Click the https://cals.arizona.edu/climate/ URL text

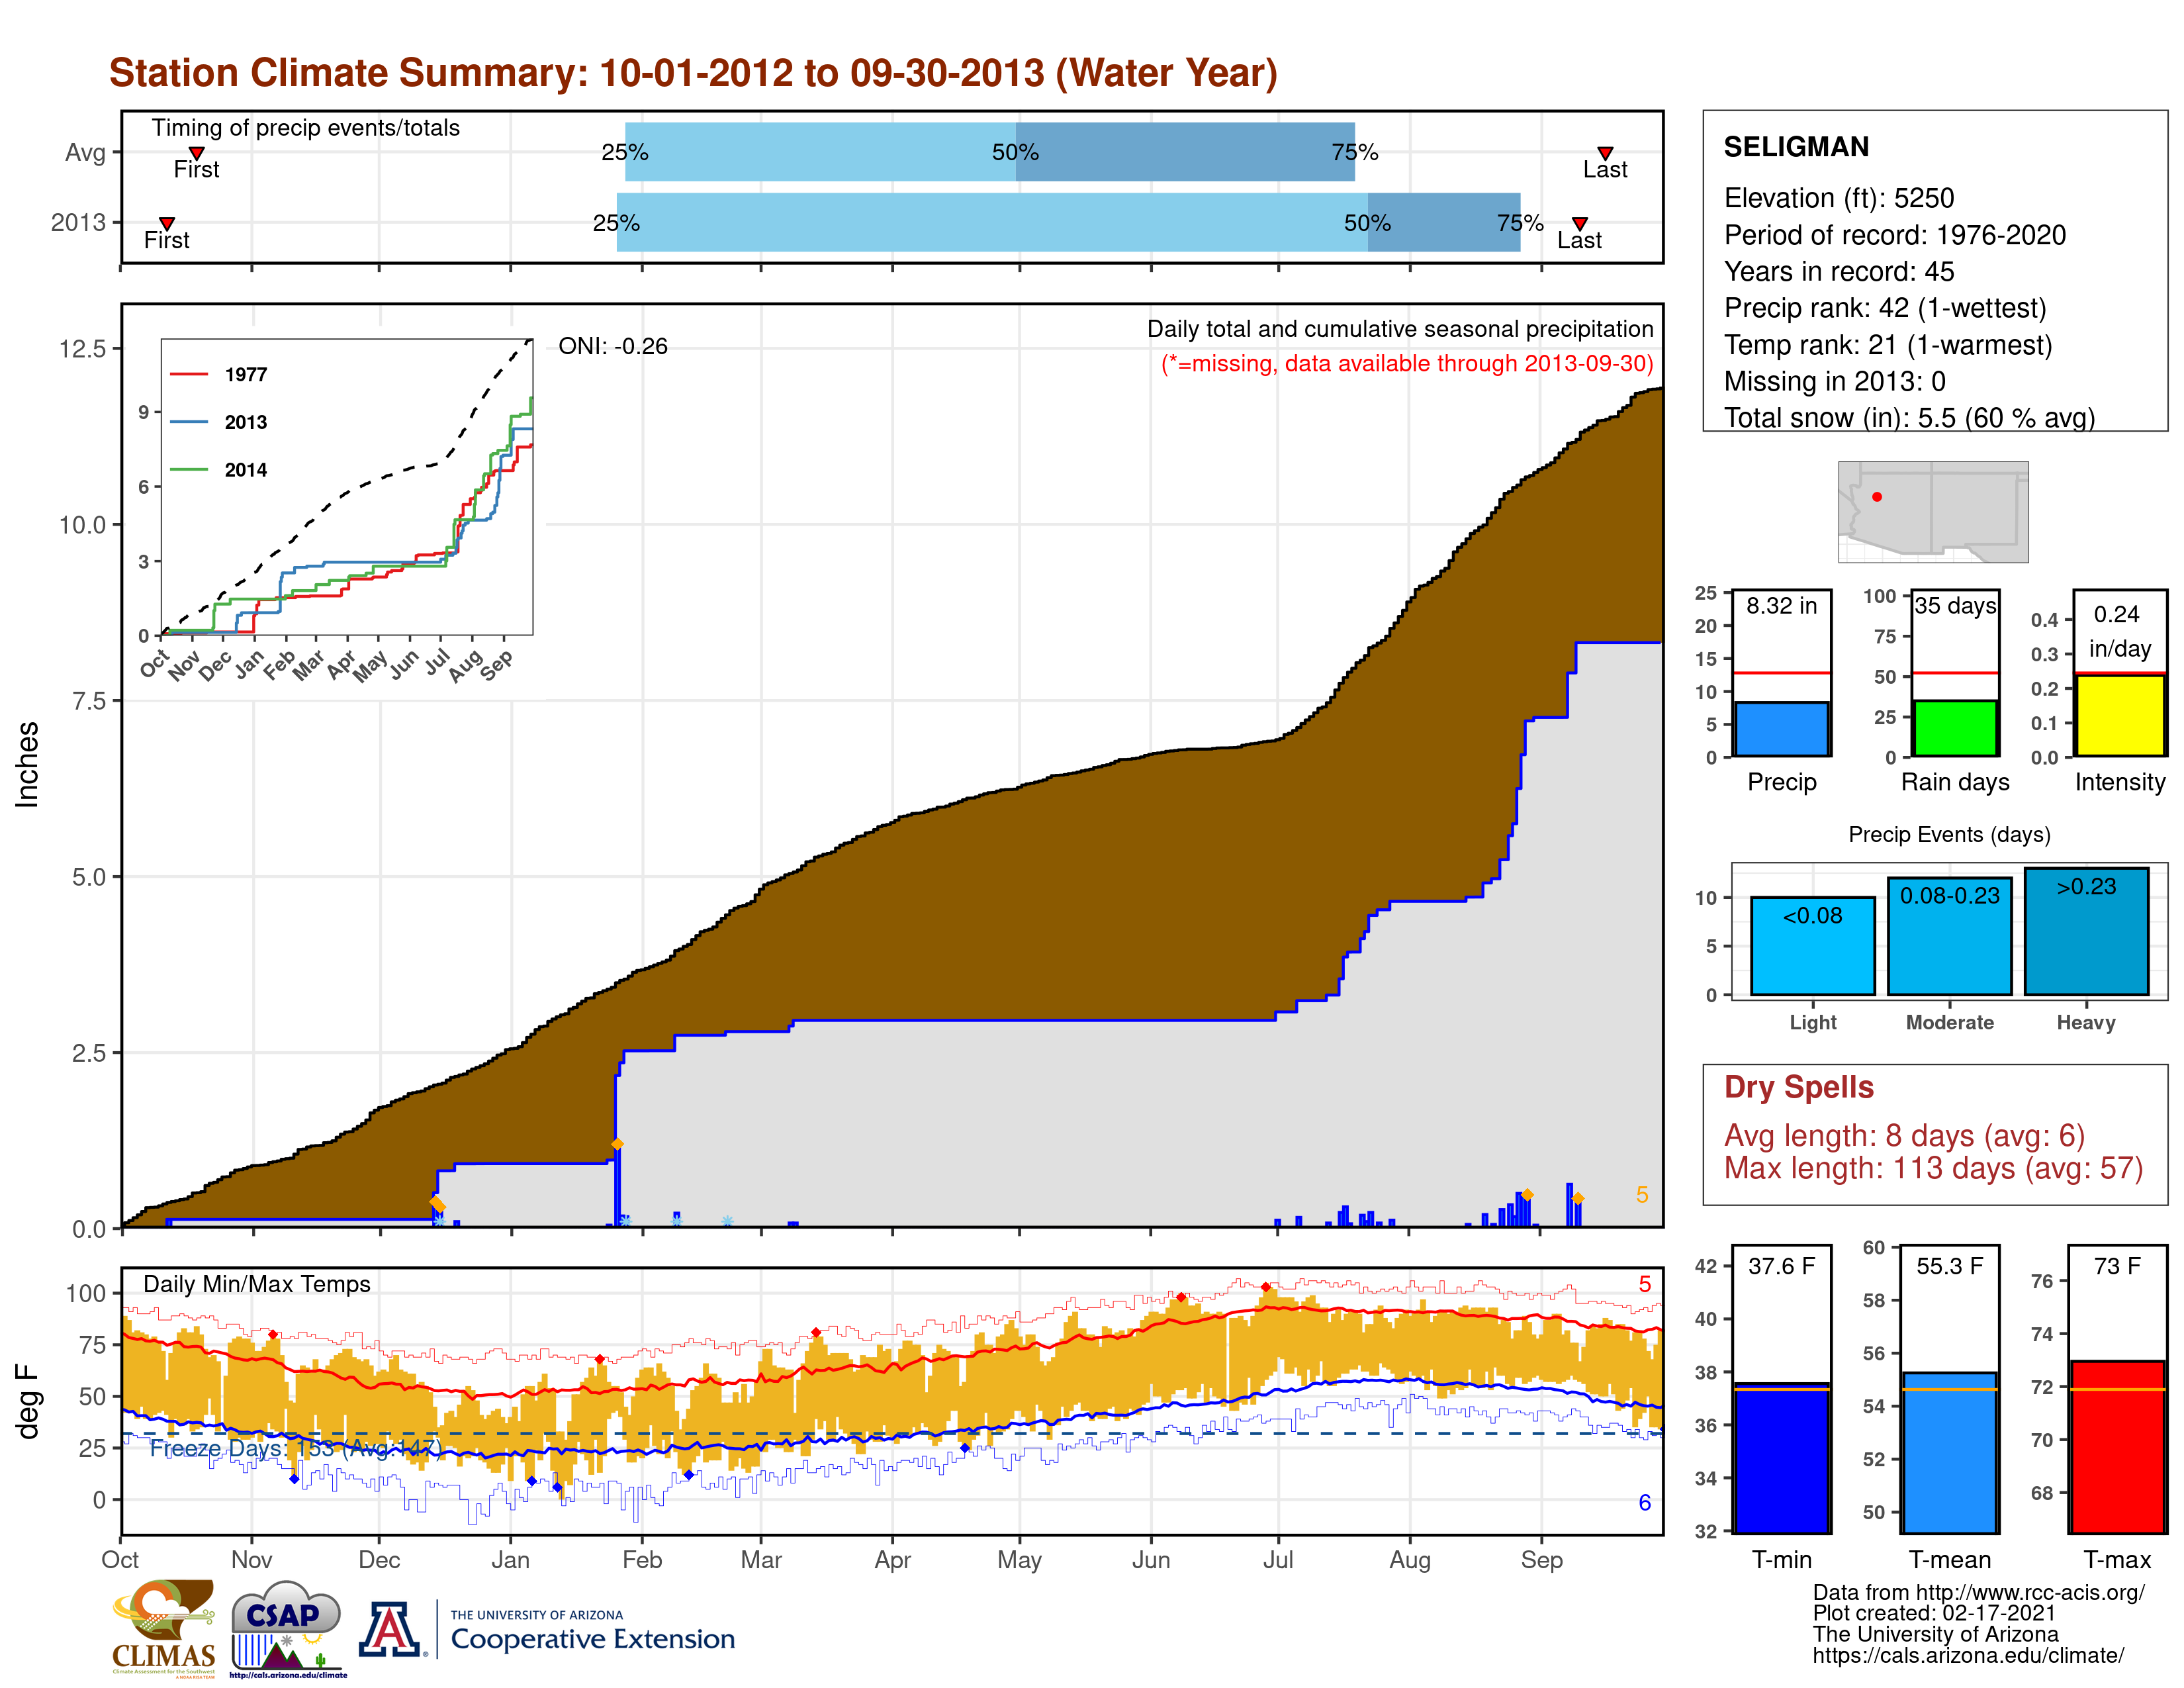click(x=1968, y=1656)
